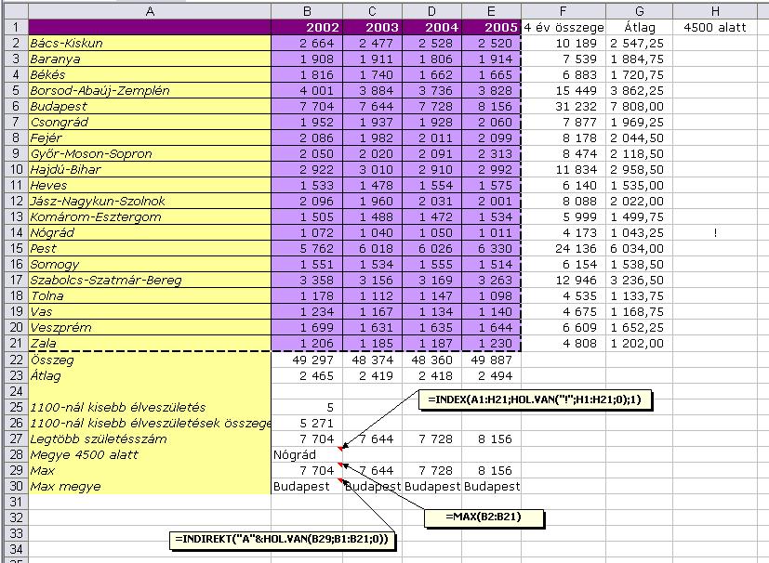Click the exclamation mark cell in H14
Screen dimensions: 769x563
715,233
